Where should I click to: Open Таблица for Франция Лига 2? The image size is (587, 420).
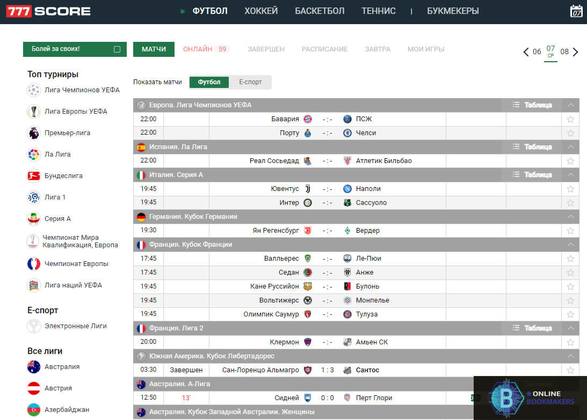tap(532, 328)
